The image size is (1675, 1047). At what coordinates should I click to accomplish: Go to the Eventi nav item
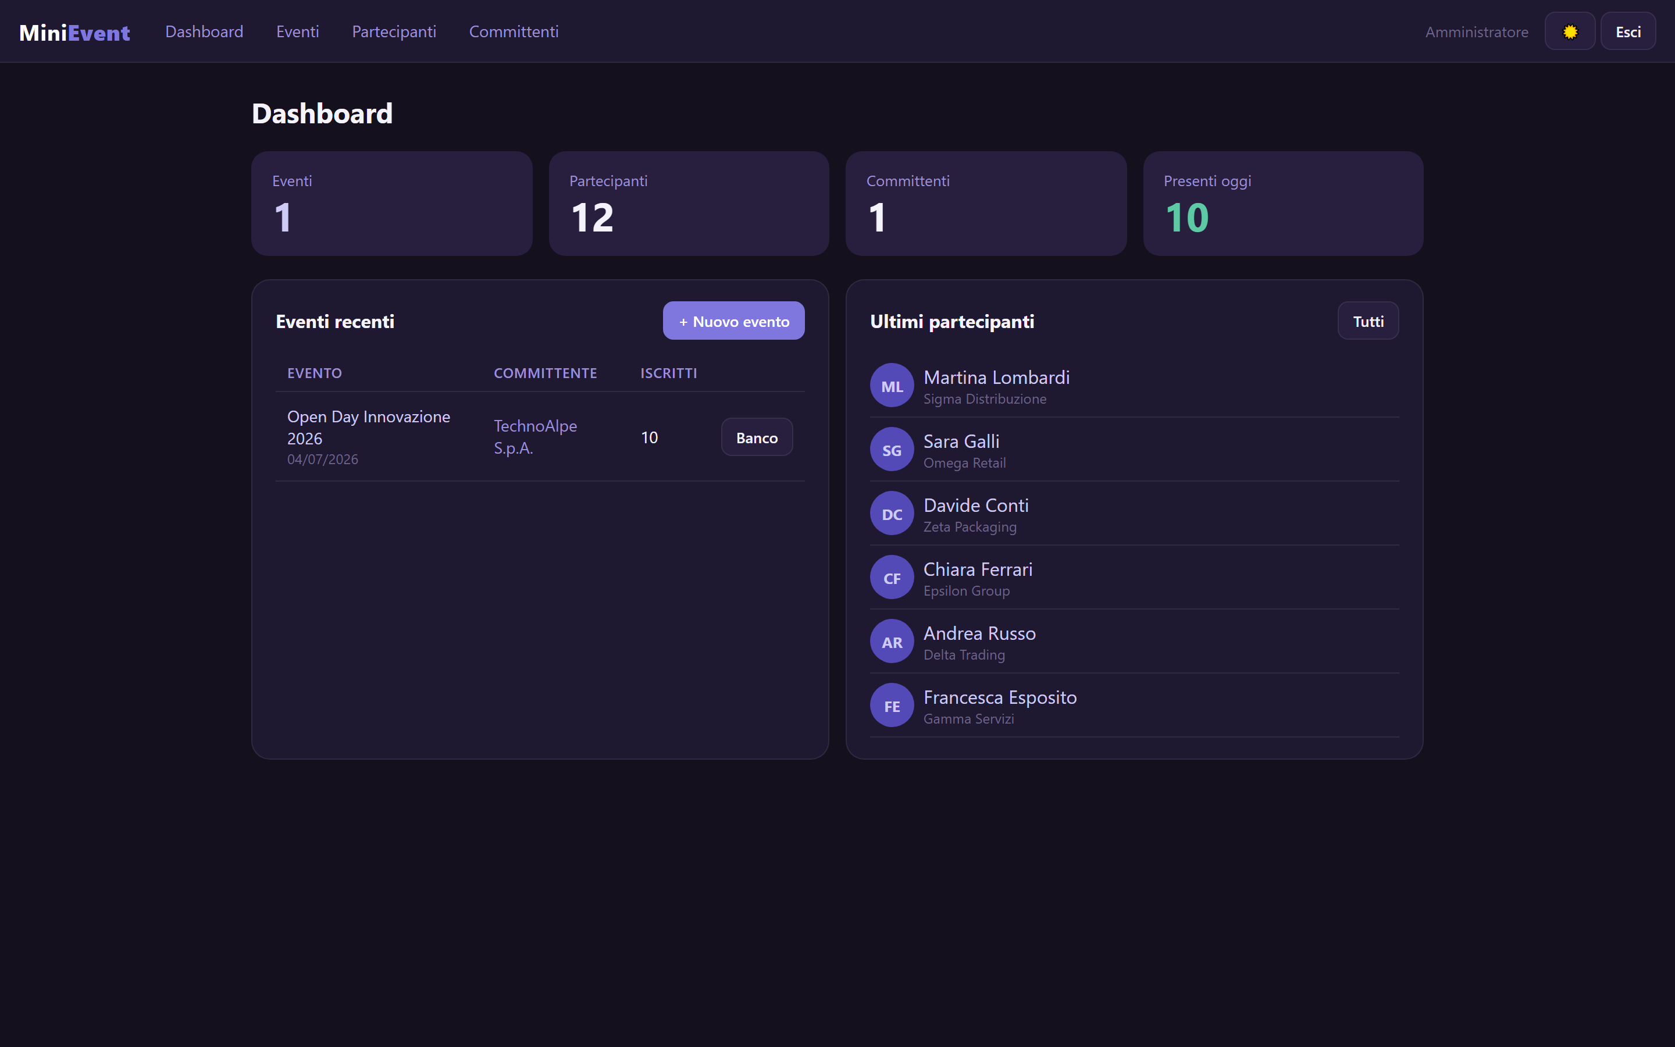[x=298, y=32]
